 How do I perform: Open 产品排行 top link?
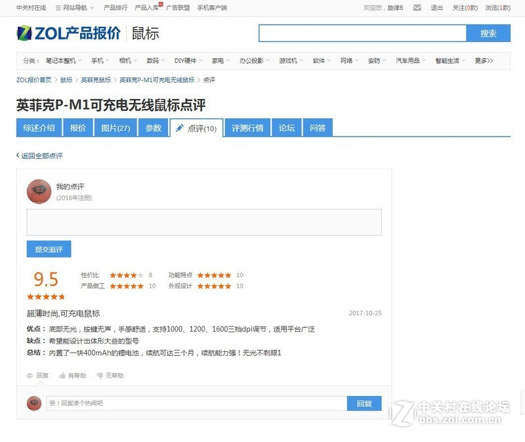click(115, 8)
